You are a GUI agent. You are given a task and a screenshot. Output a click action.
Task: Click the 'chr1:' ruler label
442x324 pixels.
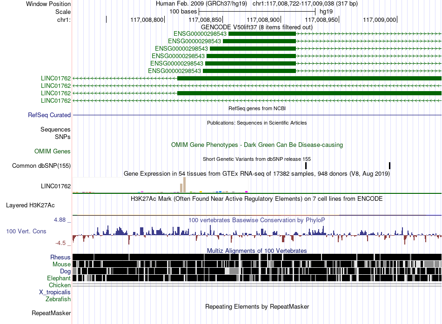[x=64, y=20]
